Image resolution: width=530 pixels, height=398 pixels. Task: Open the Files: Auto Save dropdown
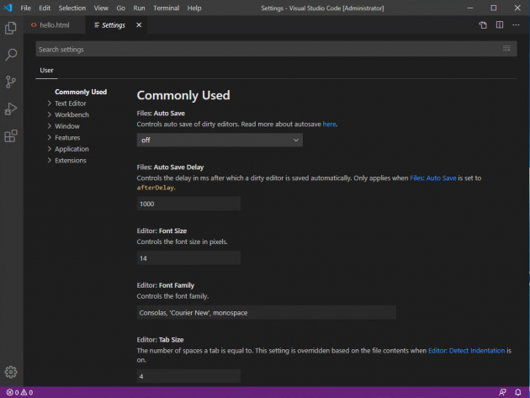(x=220, y=140)
